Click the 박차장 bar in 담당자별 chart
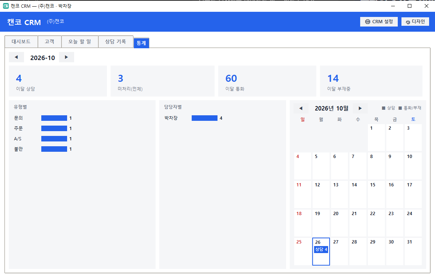Viewport: 435px width, 277px height. pos(205,118)
